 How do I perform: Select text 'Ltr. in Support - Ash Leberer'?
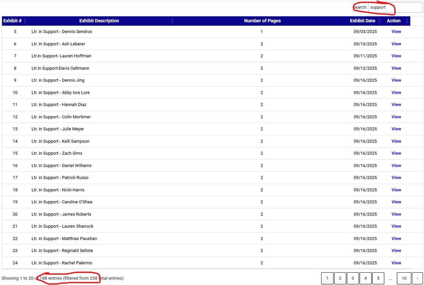click(58, 44)
